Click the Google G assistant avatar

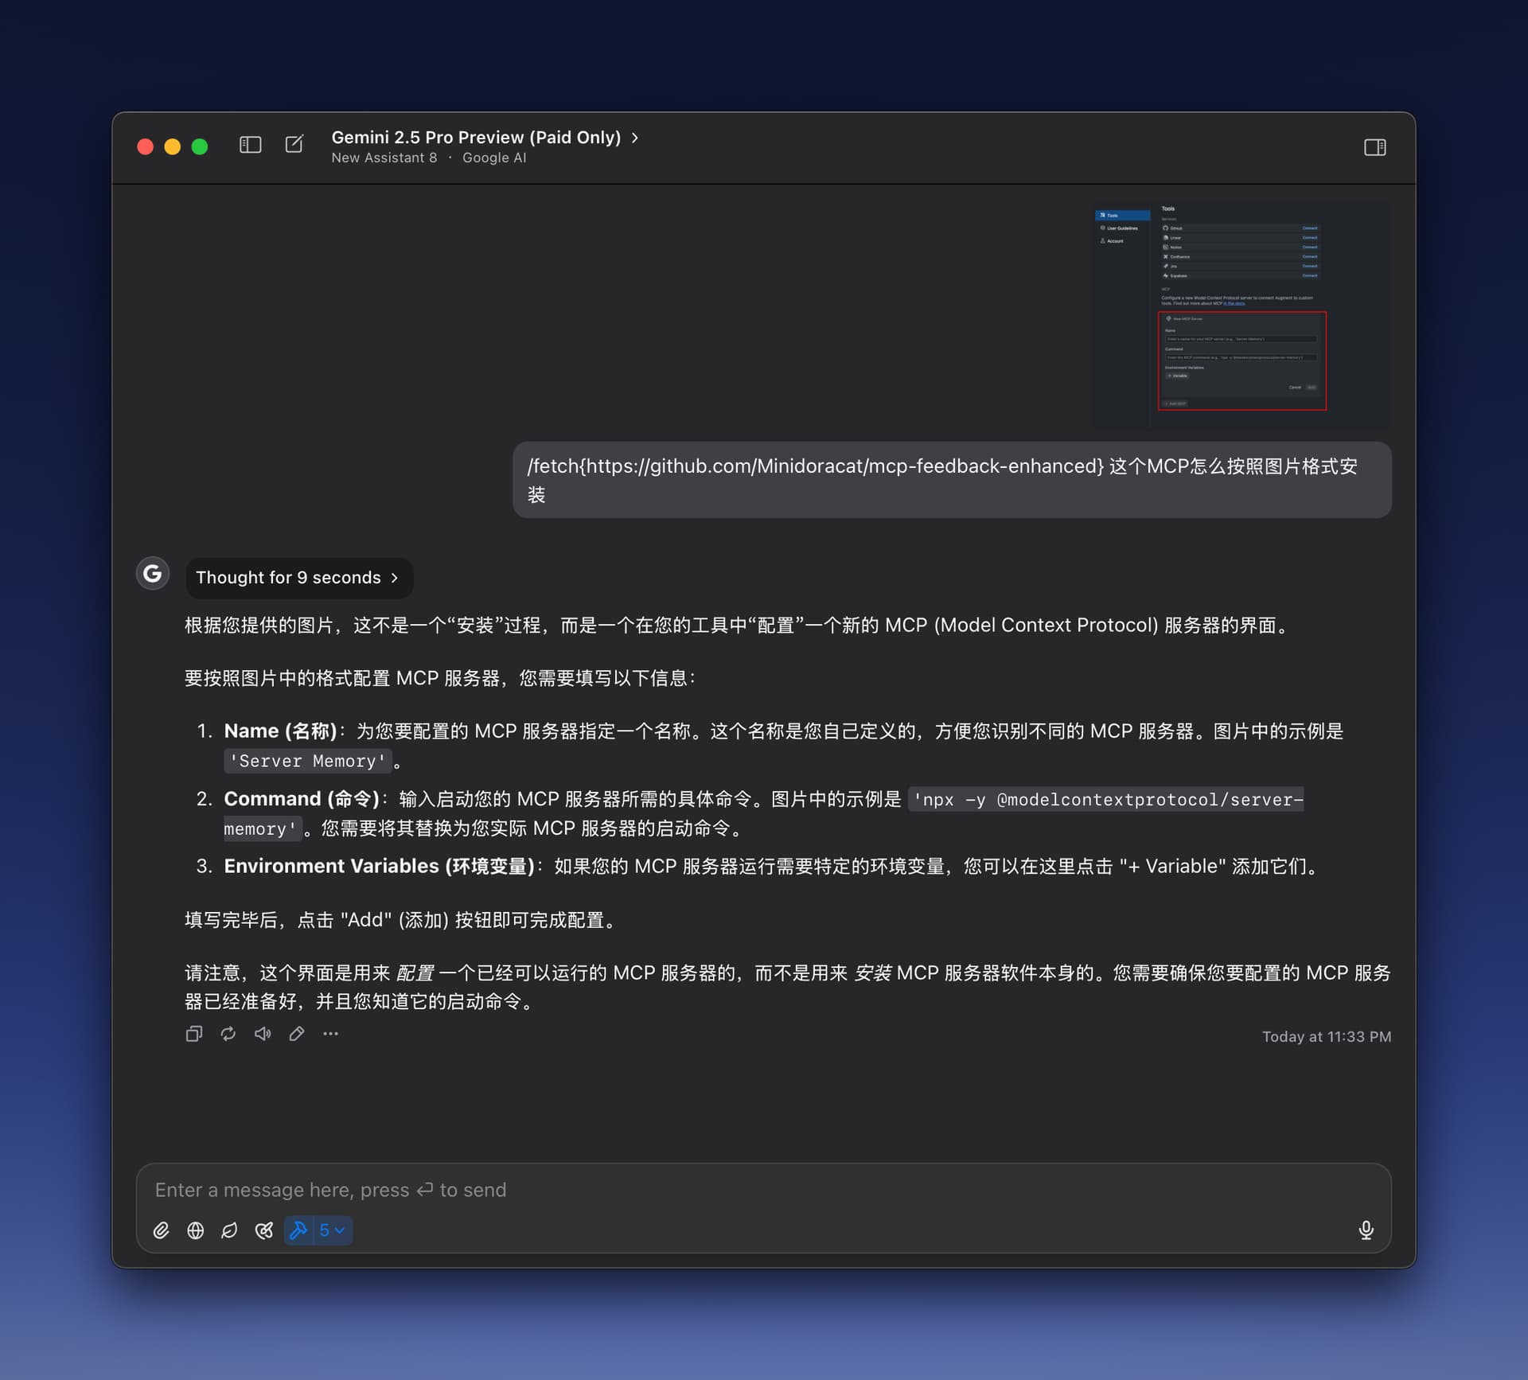153,573
